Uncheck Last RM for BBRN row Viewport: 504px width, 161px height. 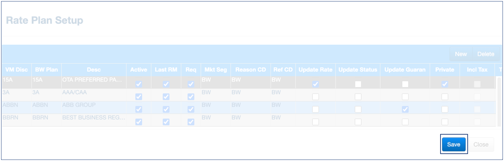[166, 122]
